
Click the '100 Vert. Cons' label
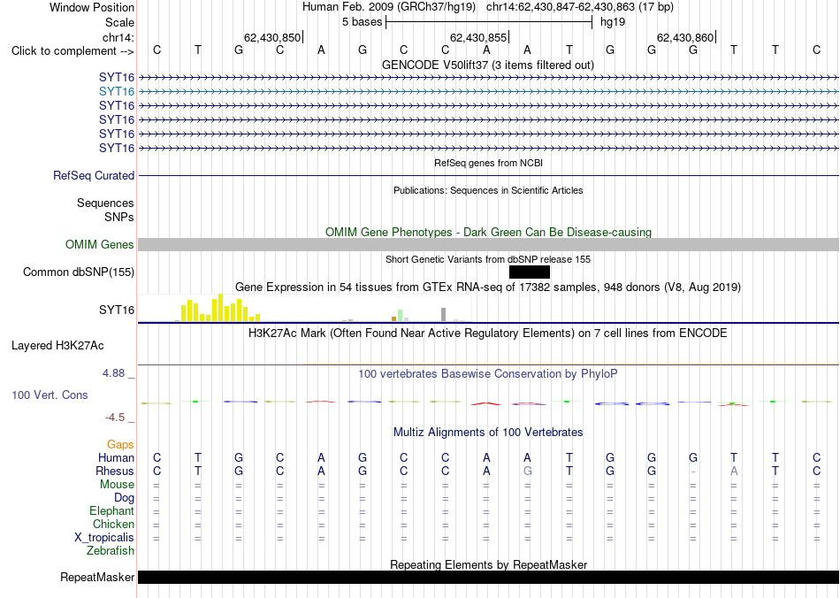50,395
